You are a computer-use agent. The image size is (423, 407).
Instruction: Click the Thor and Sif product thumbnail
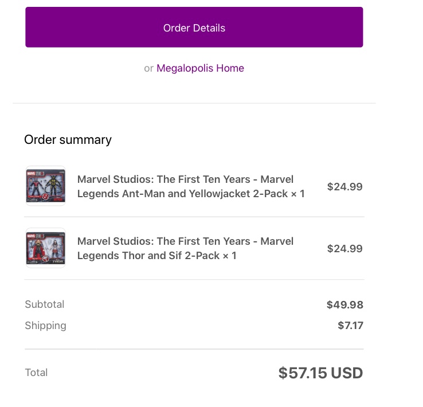point(46,248)
